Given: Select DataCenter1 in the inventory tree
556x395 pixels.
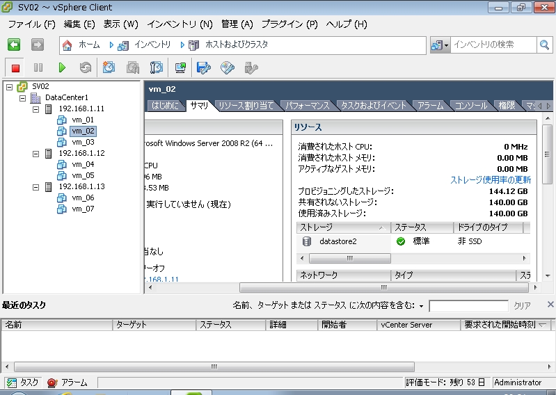Looking at the screenshot, I should (x=67, y=97).
